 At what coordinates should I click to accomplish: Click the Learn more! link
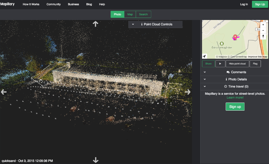[235, 98]
